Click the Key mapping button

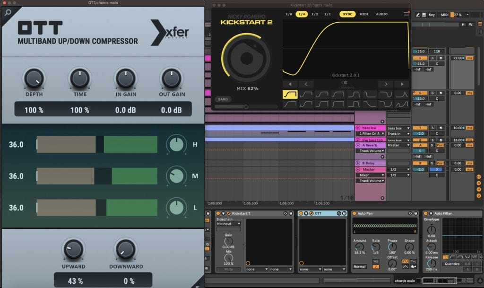tap(432, 15)
